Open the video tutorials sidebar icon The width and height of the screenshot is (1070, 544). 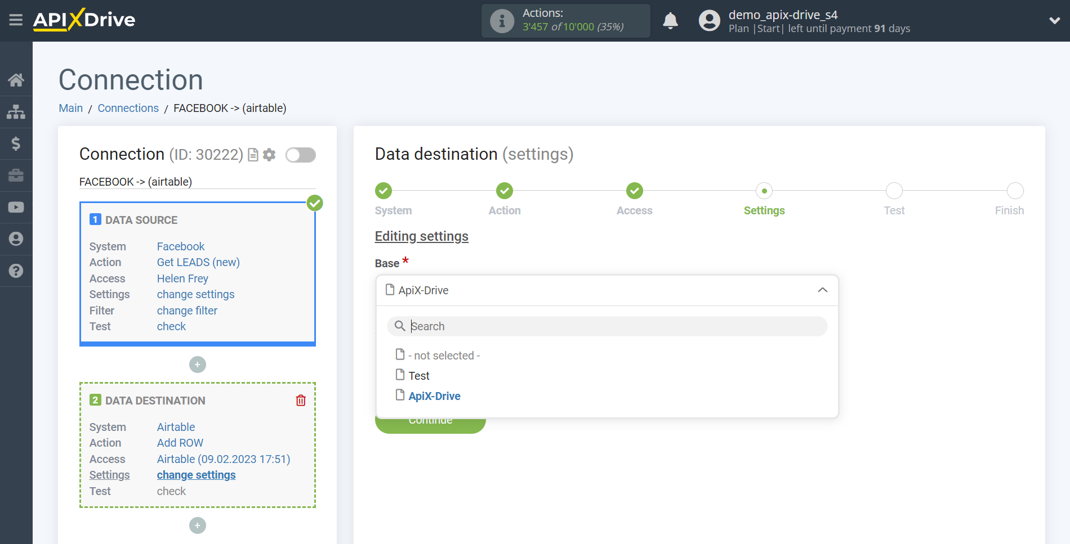[x=16, y=207]
